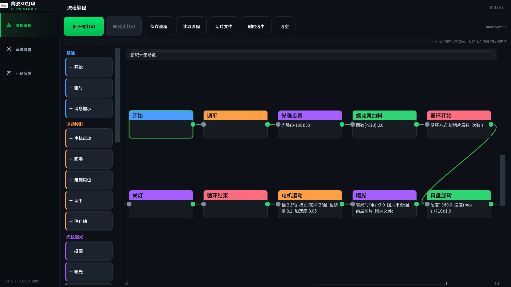Select the 料盘旋转 node header
The height and width of the screenshot is (287, 511).
coord(459,195)
